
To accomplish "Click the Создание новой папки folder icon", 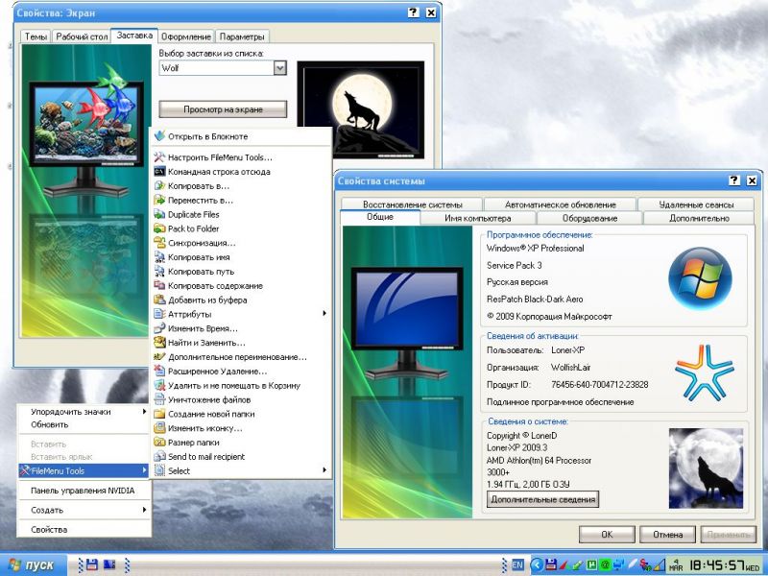I will [x=159, y=414].
